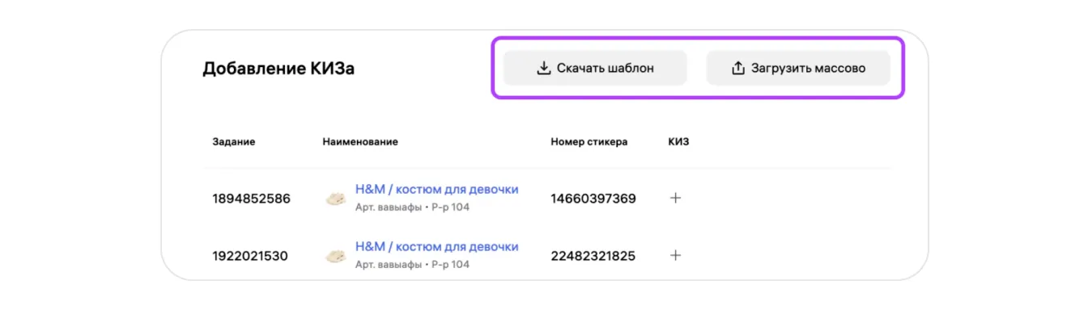Click the Скачать шаблон button label
The image size is (1088, 310).
pyautogui.click(x=606, y=69)
